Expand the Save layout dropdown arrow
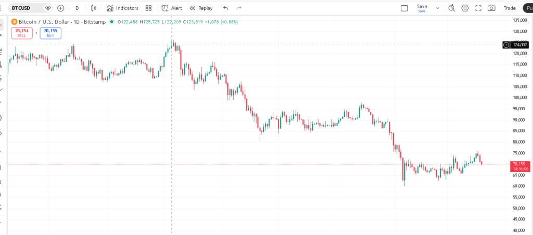The image size is (533, 235). [x=437, y=8]
